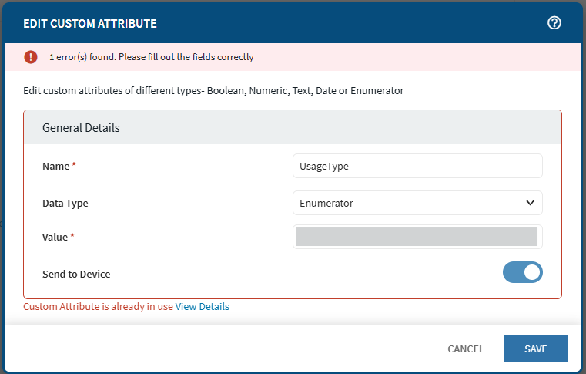Click the Data Type field label
586x374 pixels.
tap(65, 204)
